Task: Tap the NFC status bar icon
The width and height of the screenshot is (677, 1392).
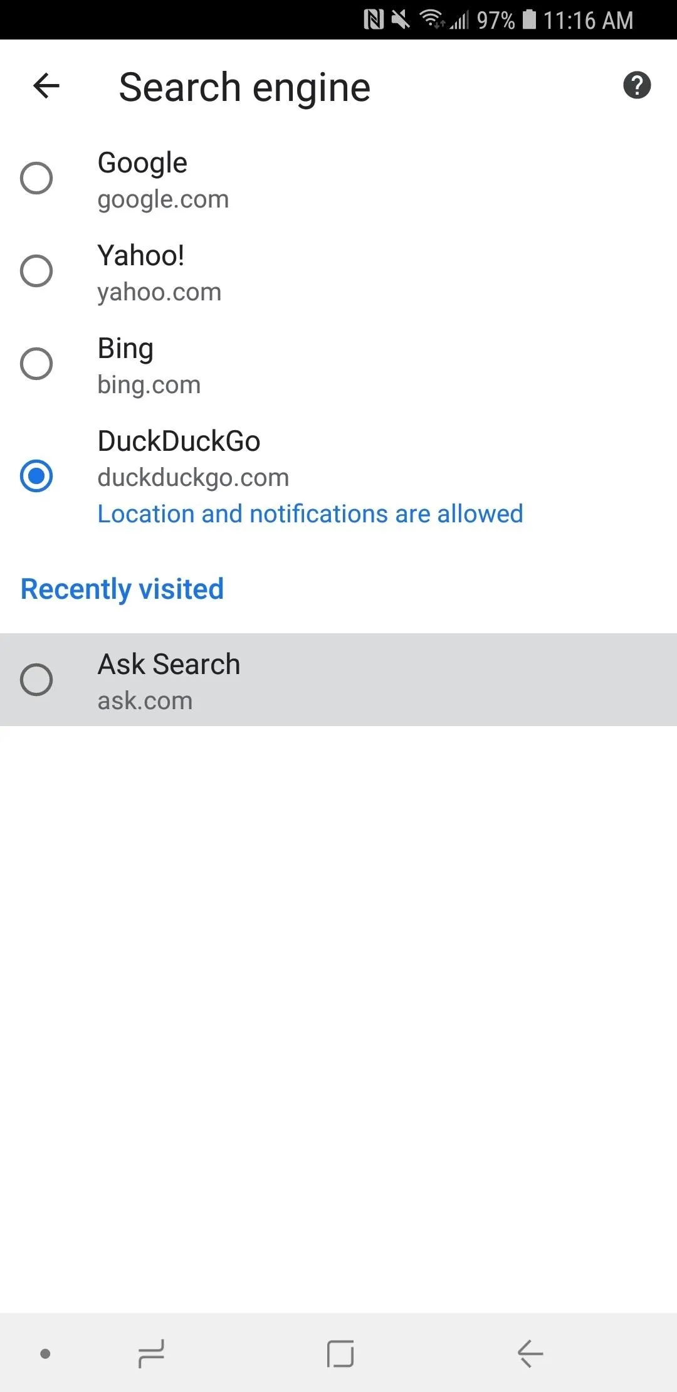Action: click(374, 20)
